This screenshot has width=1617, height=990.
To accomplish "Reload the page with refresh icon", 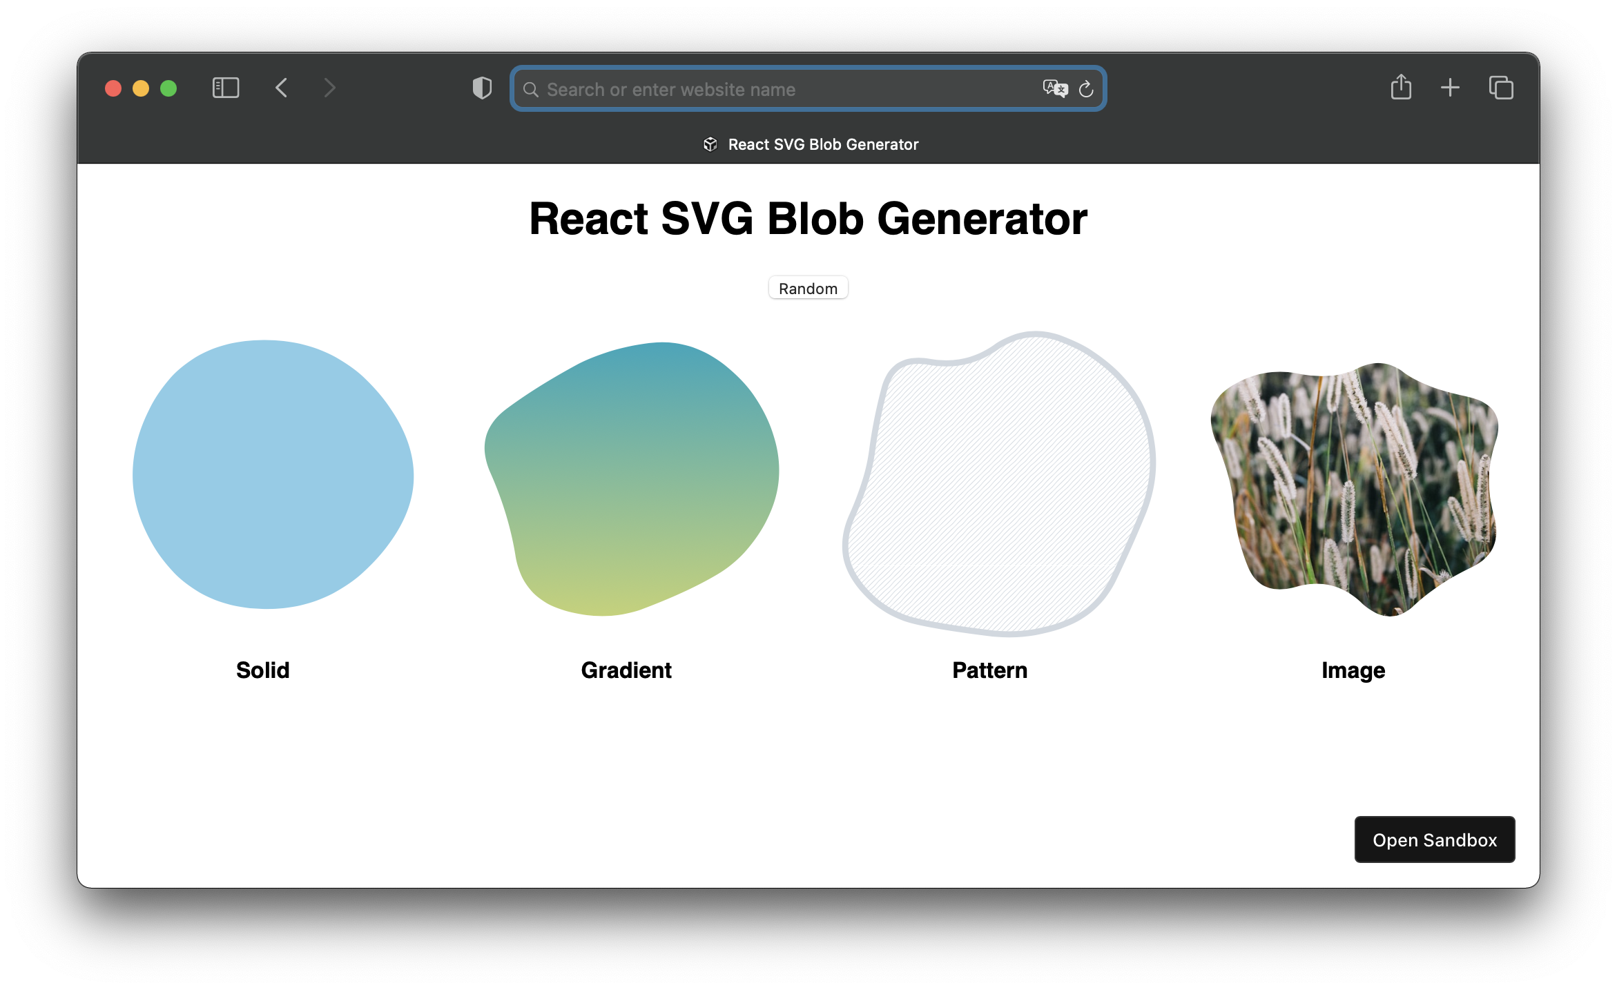I will [x=1086, y=89].
